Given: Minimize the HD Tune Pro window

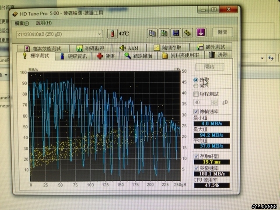Looking at the screenshot, I should tap(203, 10).
